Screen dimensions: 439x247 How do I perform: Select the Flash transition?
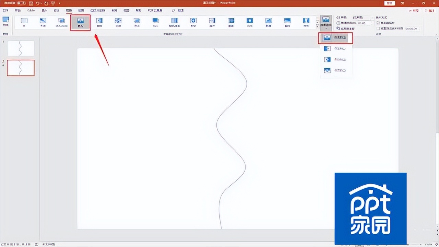click(250, 23)
